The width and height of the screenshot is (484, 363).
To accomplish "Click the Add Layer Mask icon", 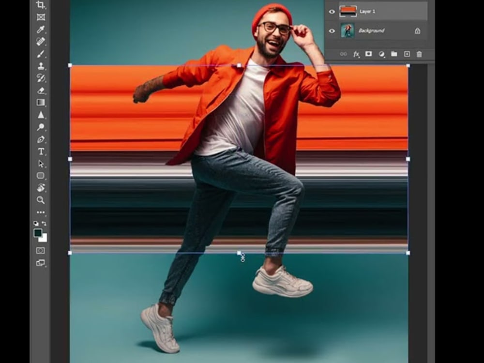I will pyautogui.click(x=368, y=54).
